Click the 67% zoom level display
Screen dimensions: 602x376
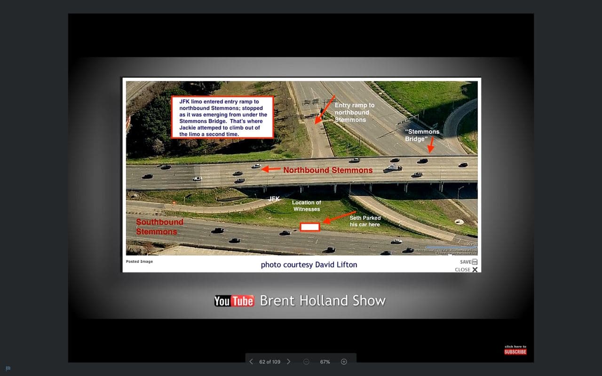coord(325,362)
